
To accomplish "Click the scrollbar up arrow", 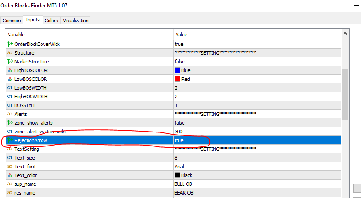I will pos(345,33).
